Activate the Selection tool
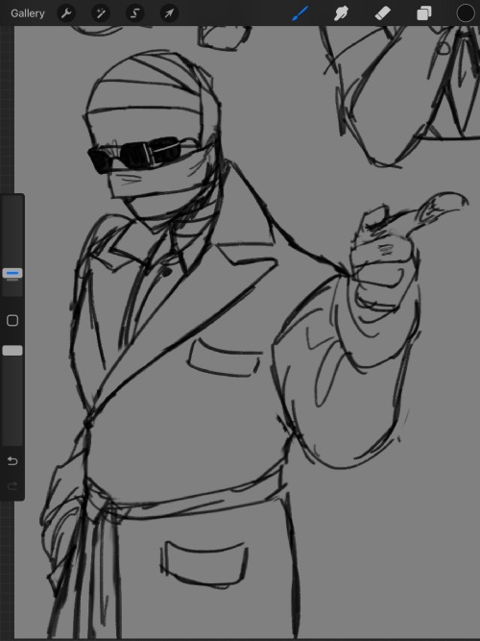 (134, 13)
